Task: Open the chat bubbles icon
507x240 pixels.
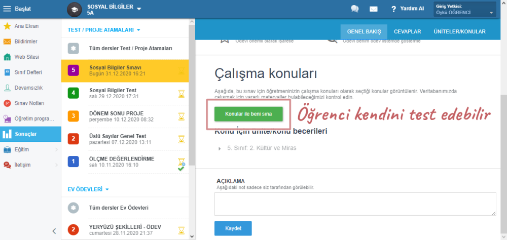Action: pos(355,9)
